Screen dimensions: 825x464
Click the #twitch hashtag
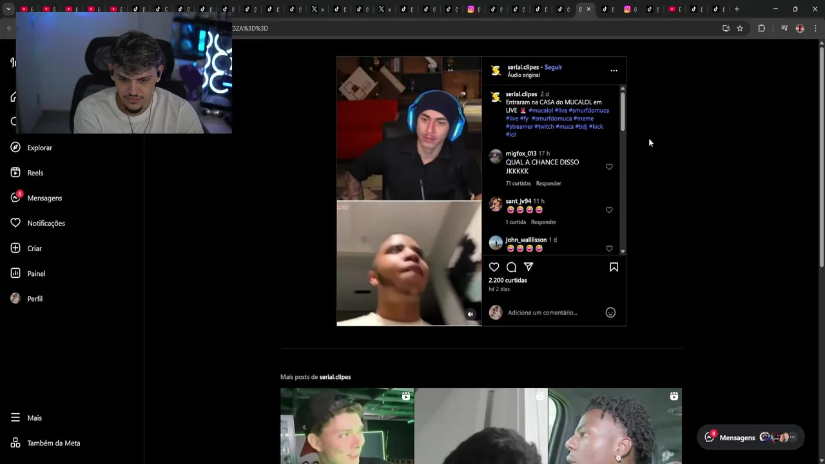544,126
